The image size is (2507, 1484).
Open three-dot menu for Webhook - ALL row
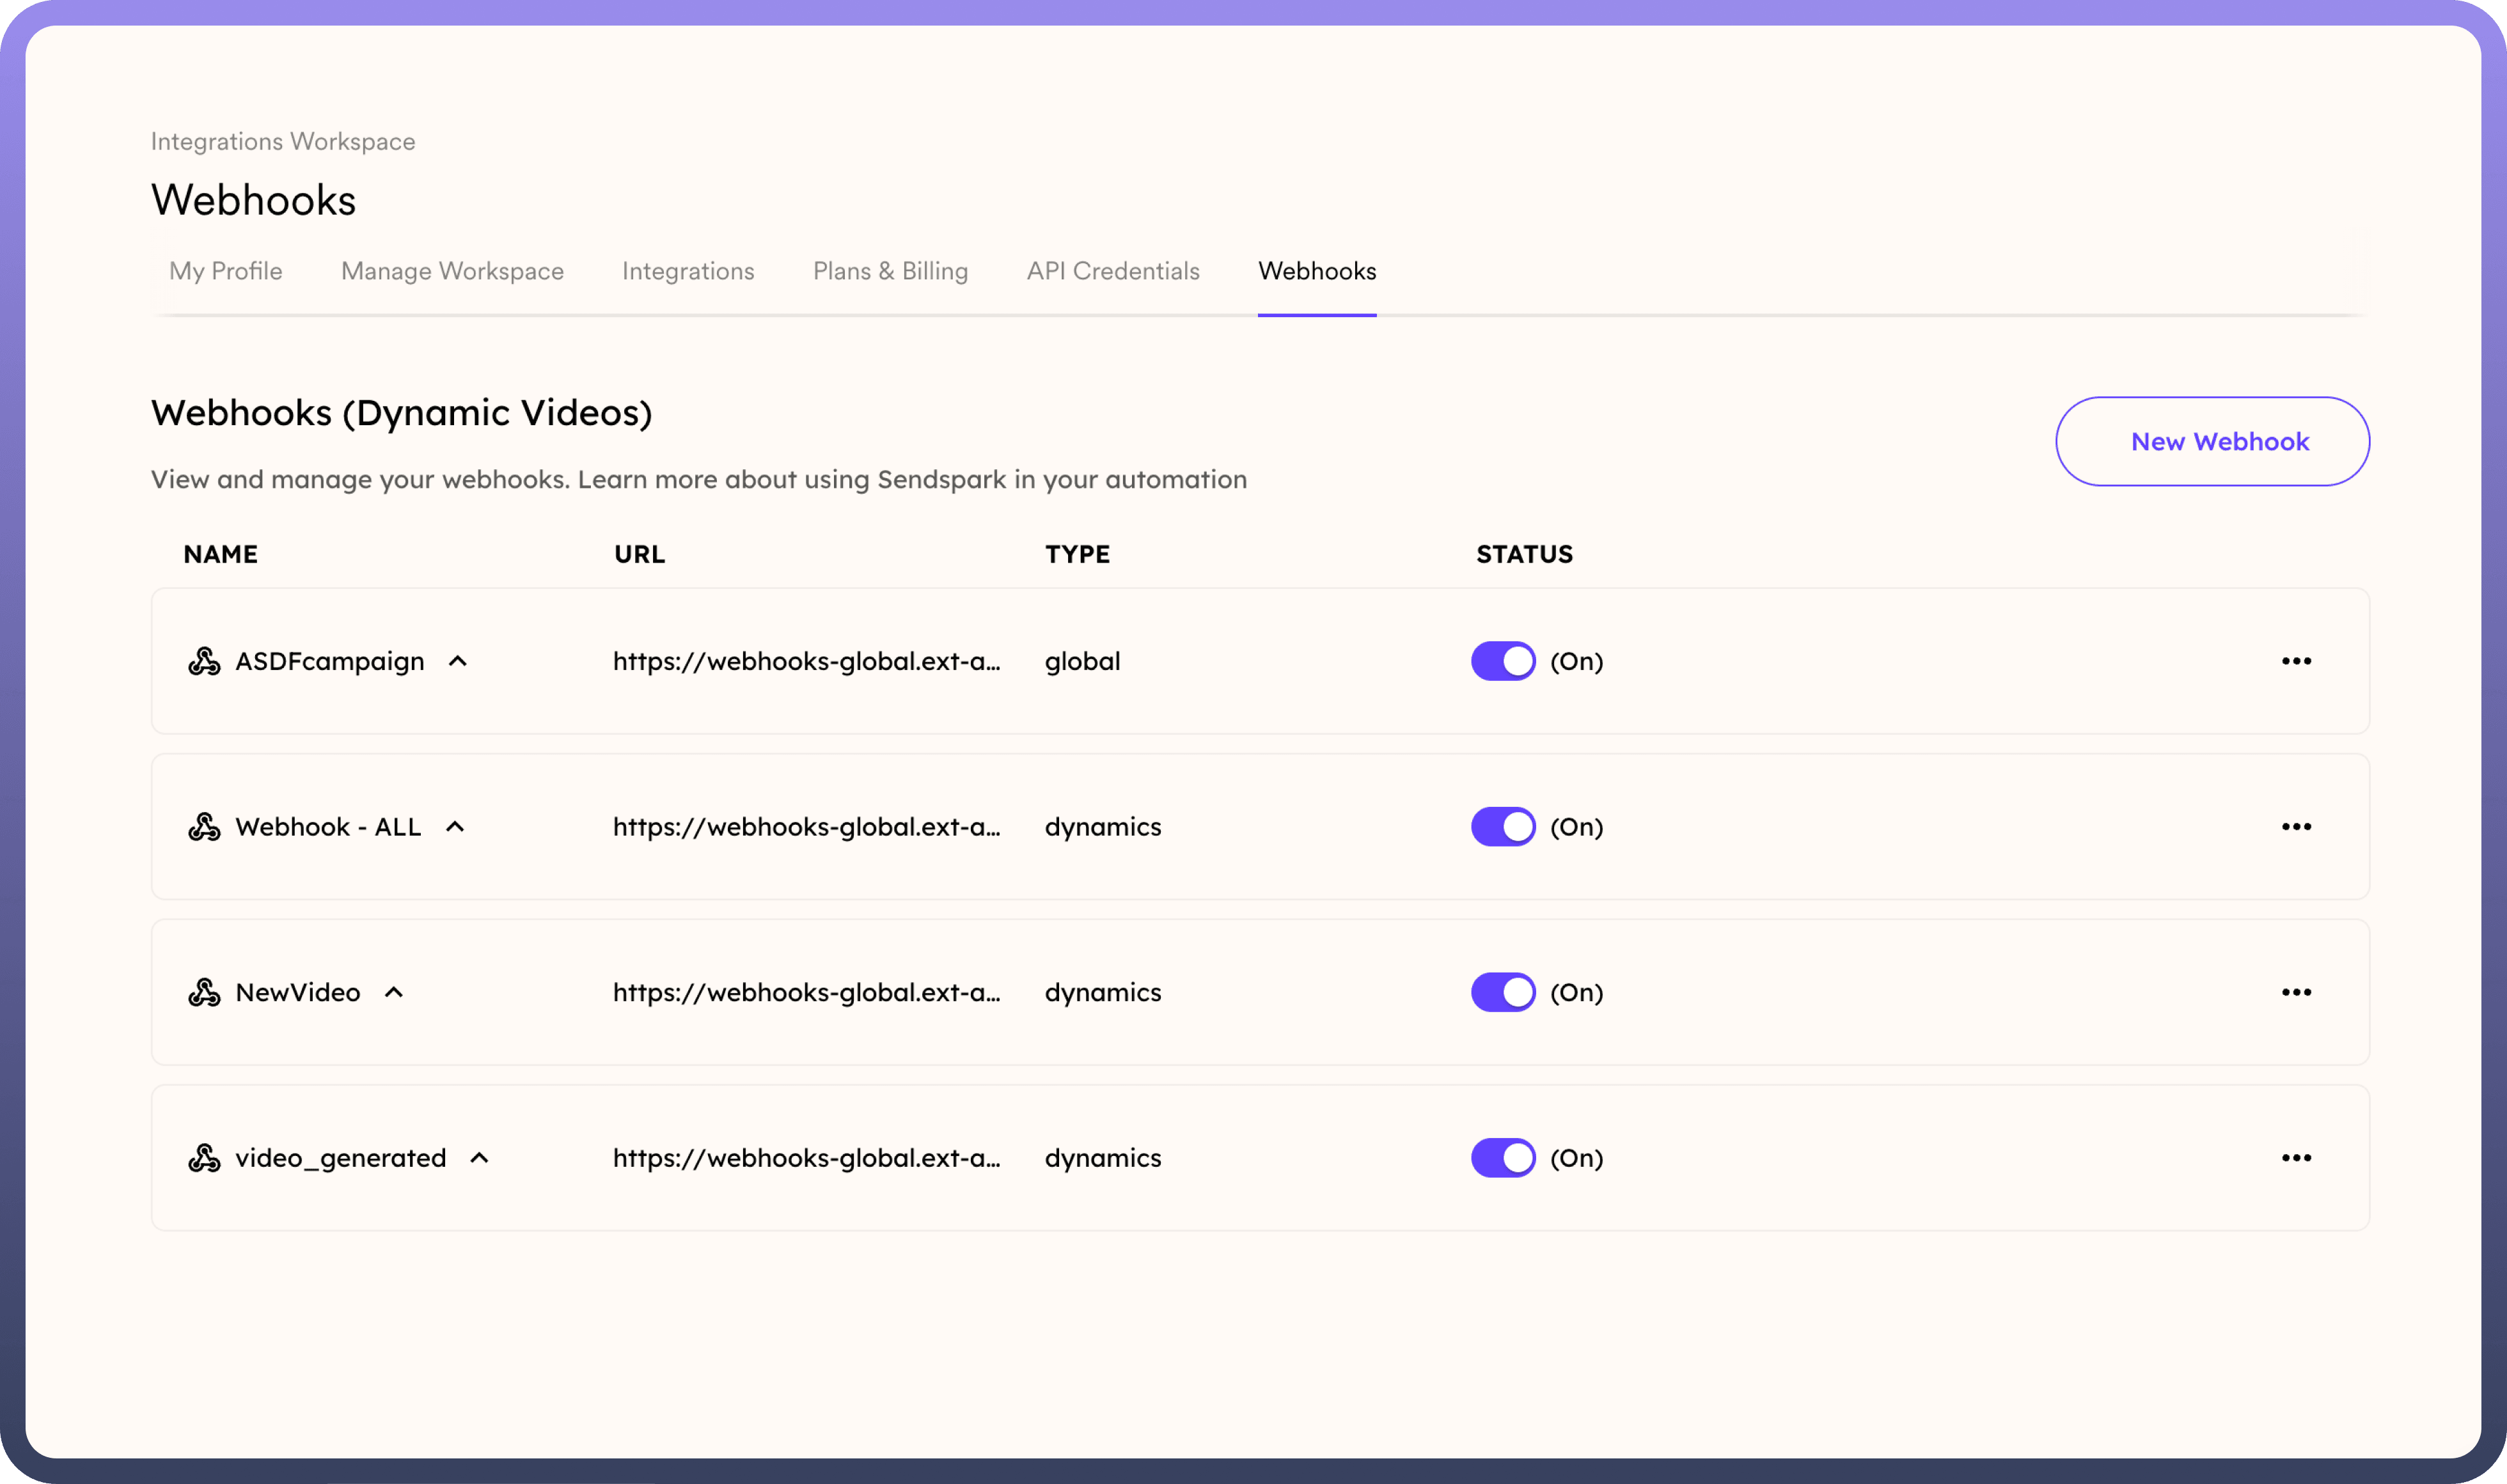pos(2296,827)
